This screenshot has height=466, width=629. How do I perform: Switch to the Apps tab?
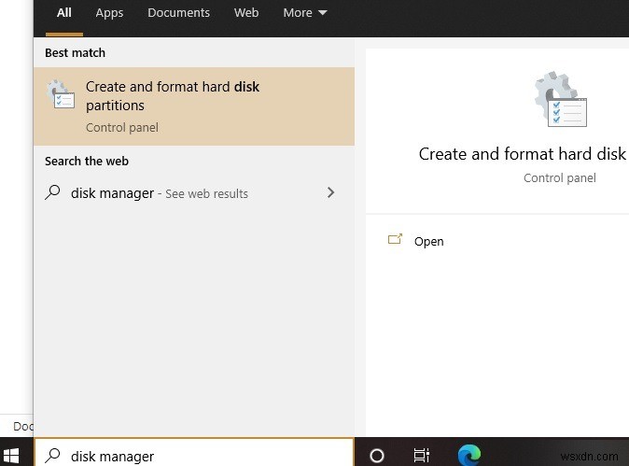tap(109, 13)
